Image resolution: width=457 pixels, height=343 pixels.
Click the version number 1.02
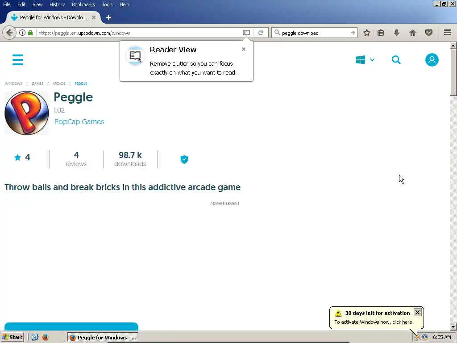[x=59, y=110]
